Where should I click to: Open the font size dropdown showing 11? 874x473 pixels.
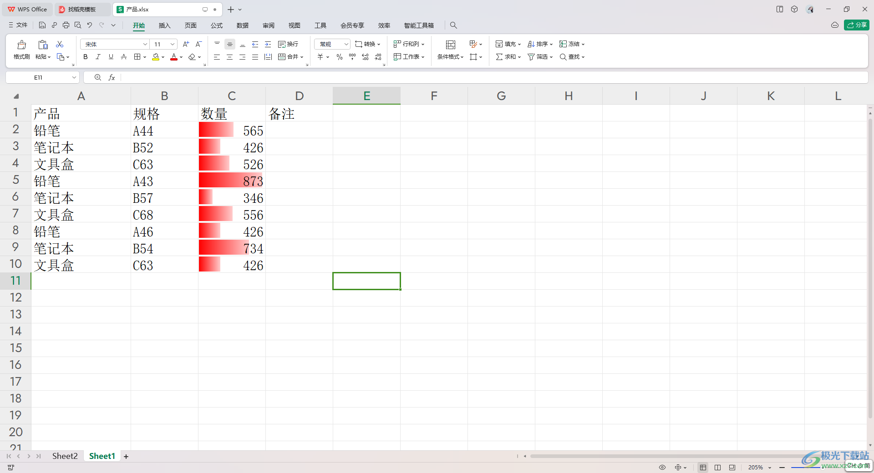coord(173,44)
